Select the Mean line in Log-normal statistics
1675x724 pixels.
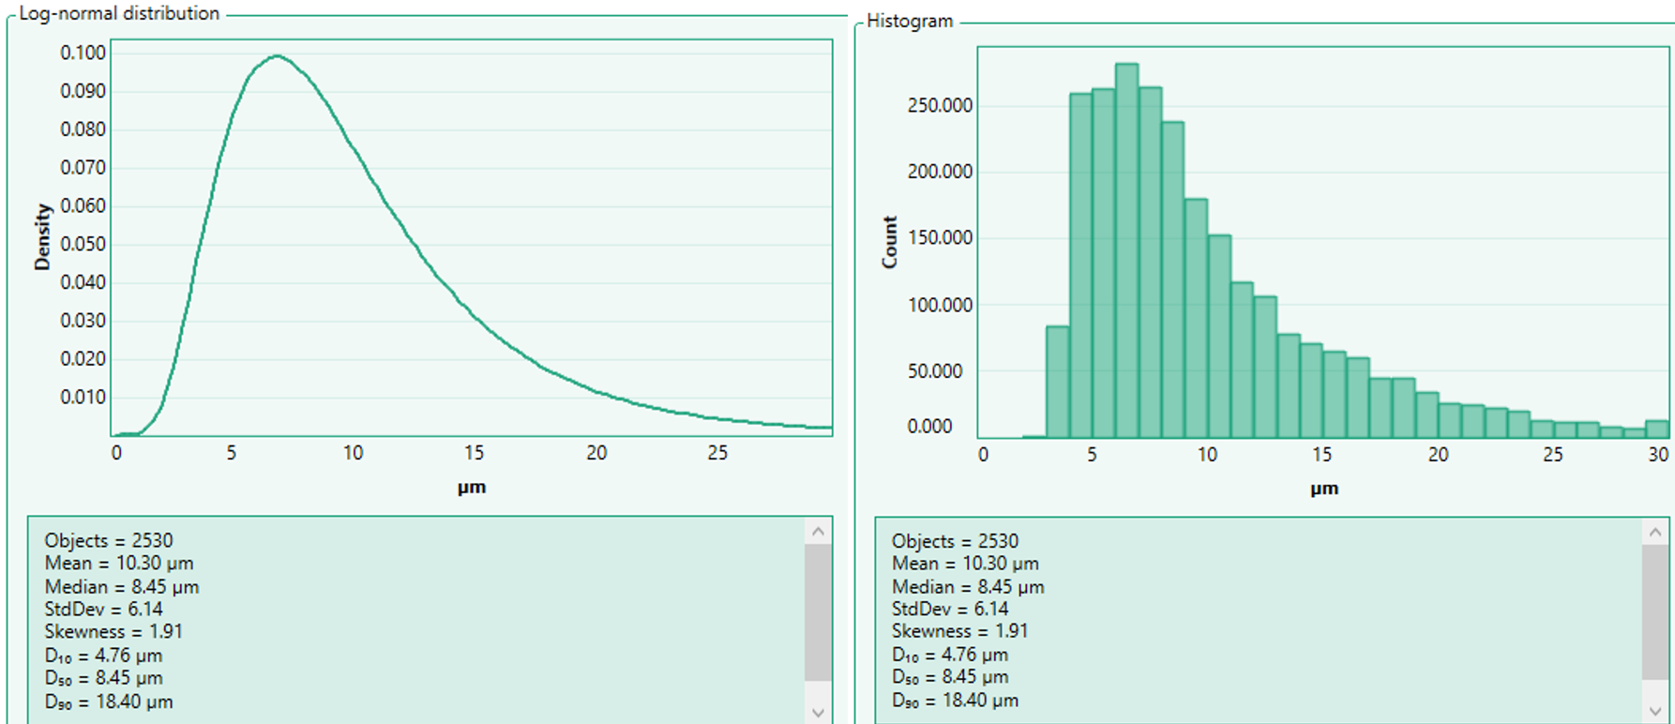[x=119, y=564]
